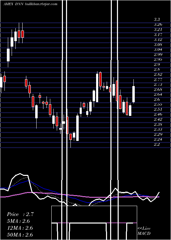This screenshot has height=240, width=171.
Task: Select the 3.12 price axis label
Action: (158, 39)
